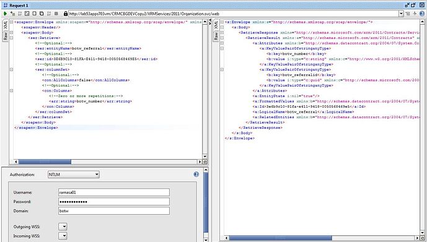The height and width of the screenshot is (242, 427).
Task: Click a:LogicalName botw_referral line
Action: (303, 112)
